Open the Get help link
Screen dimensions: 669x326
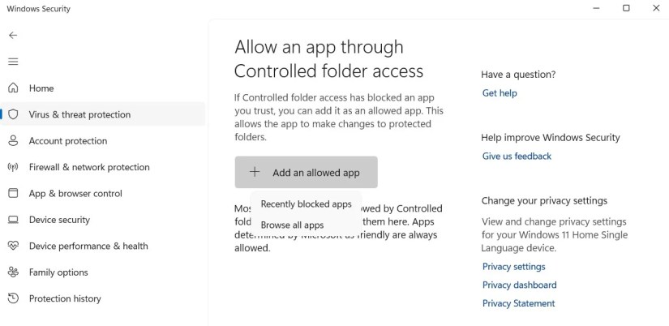(500, 93)
